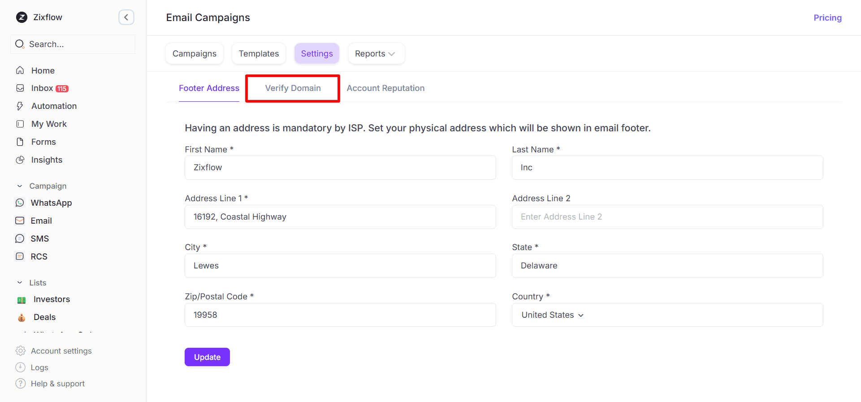861x402 pixels.
Task: Collapse the Lists section in sidebar
Action: tap(19, 282)
